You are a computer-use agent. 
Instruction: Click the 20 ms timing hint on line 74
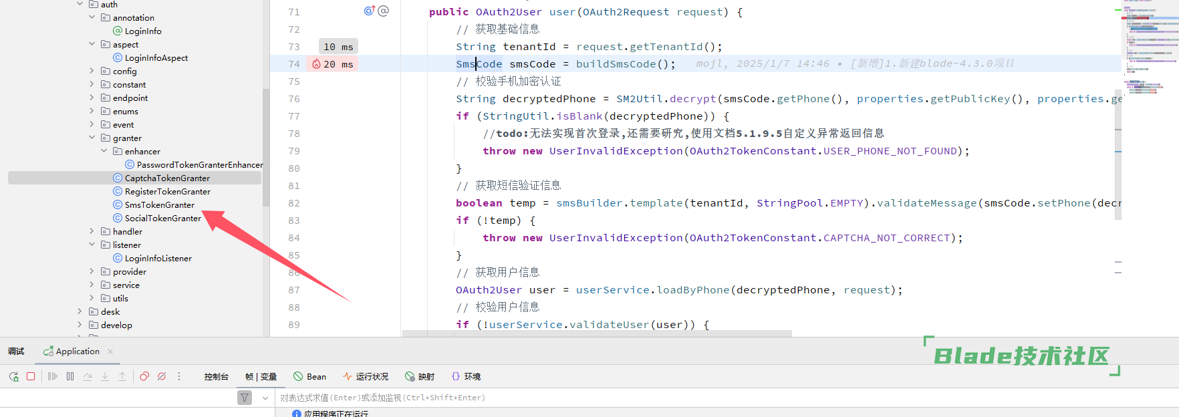pos(332,64)
